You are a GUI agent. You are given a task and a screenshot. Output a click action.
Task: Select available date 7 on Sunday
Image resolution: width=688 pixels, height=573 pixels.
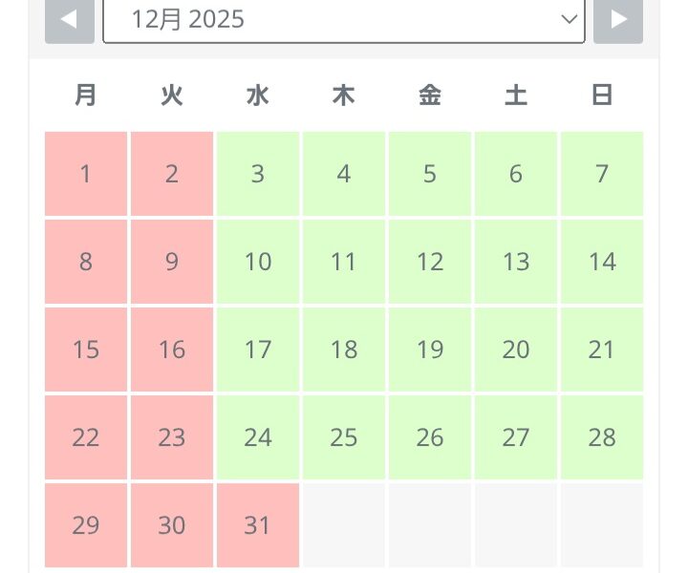[x=602, y=174]
